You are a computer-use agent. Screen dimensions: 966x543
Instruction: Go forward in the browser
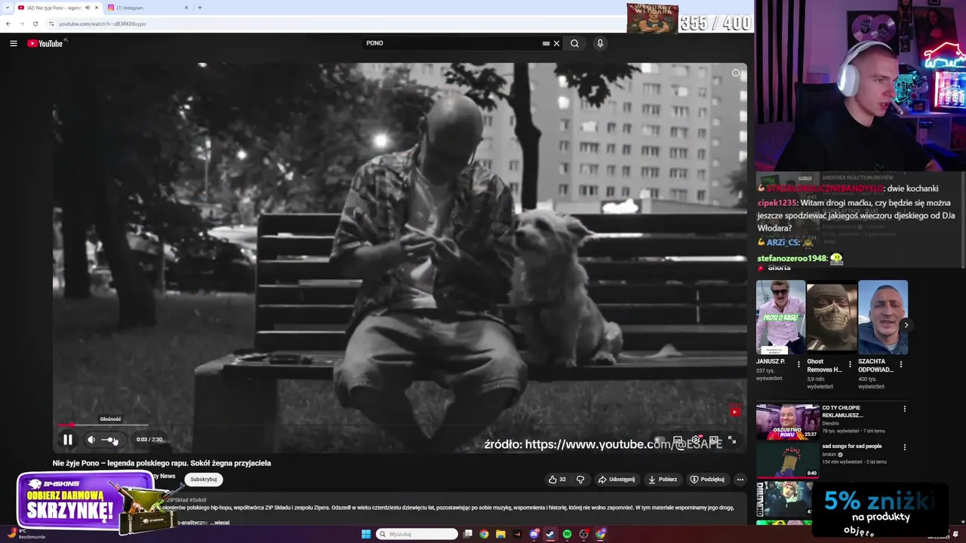(x=21, y=23)
